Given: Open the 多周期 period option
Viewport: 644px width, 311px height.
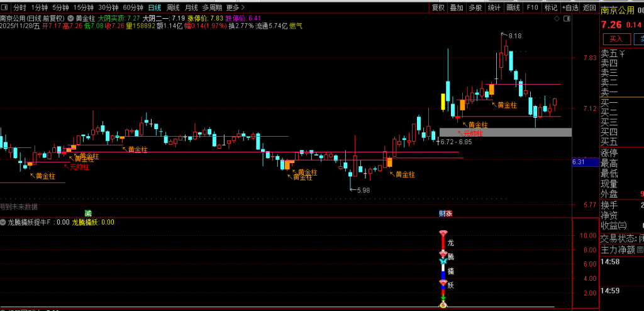Looking at the screenshot, I should click(212, 8).
